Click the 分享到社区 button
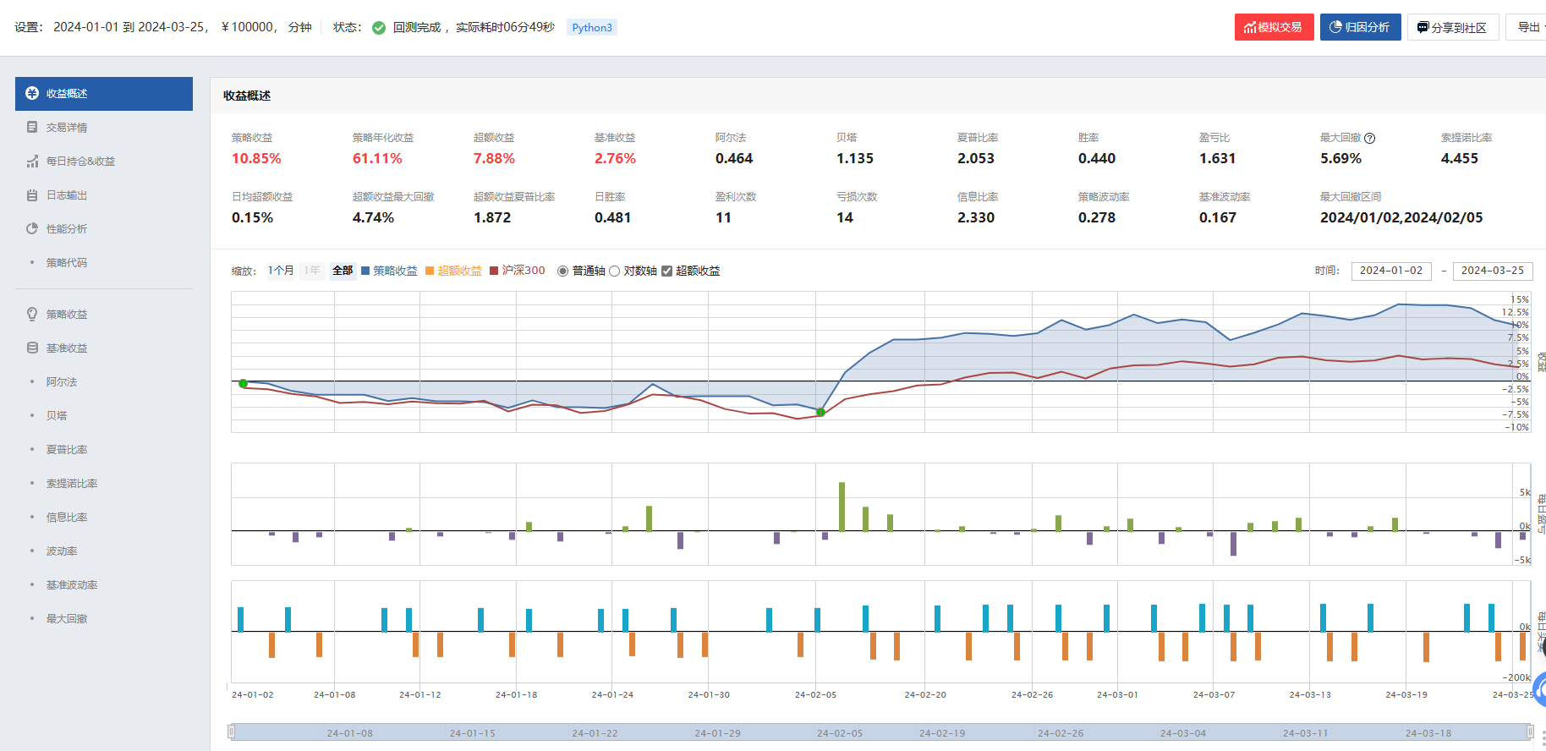1546x751 pixels. click(1452, 28)
